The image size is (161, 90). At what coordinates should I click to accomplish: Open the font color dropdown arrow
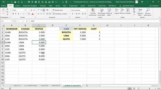(x=35, y=14)
